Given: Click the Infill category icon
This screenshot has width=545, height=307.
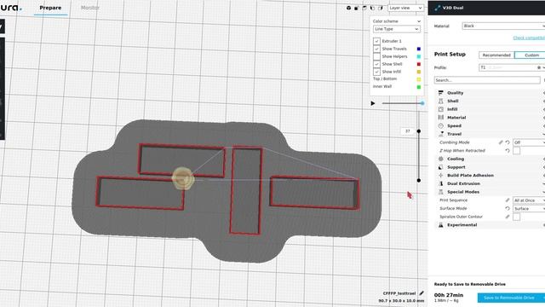Looking at the screenshot, I should point(441,109).
